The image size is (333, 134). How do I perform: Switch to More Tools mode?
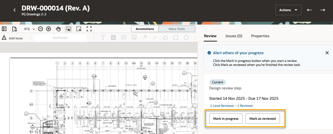[x=177, y=29]
